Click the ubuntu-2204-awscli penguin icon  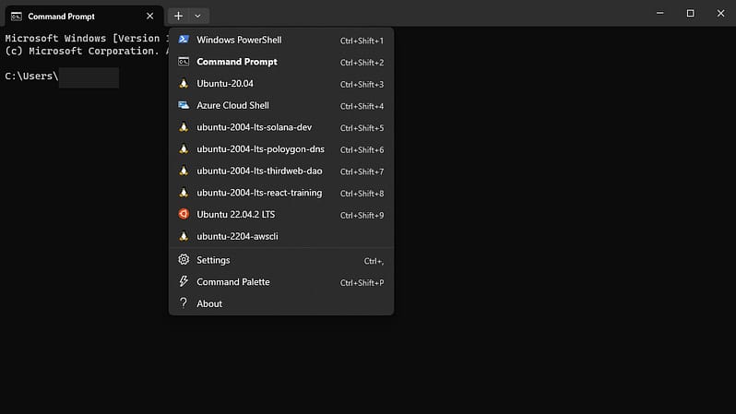coord(184,236)
